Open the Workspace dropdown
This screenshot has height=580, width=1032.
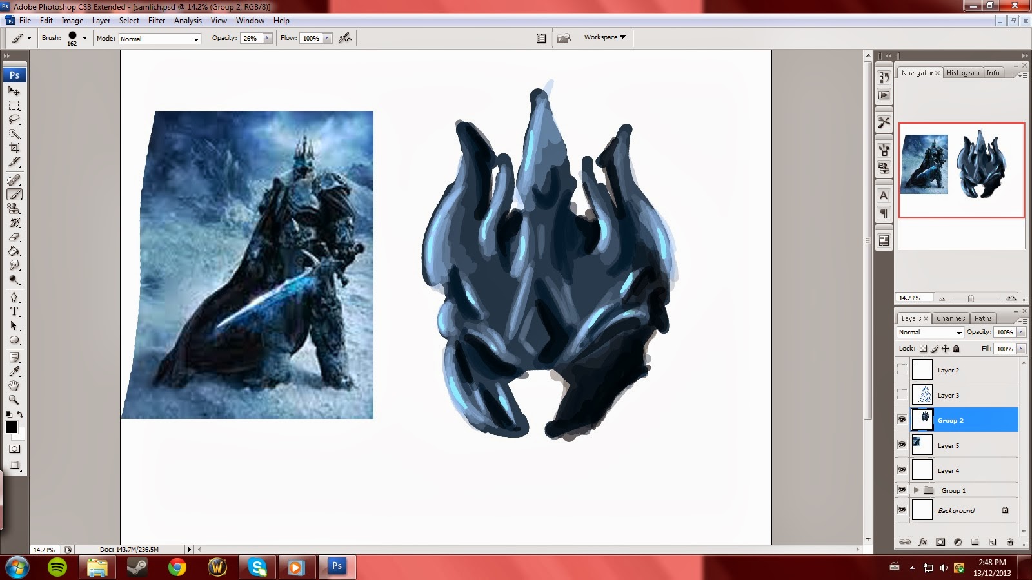click(605, 37)
